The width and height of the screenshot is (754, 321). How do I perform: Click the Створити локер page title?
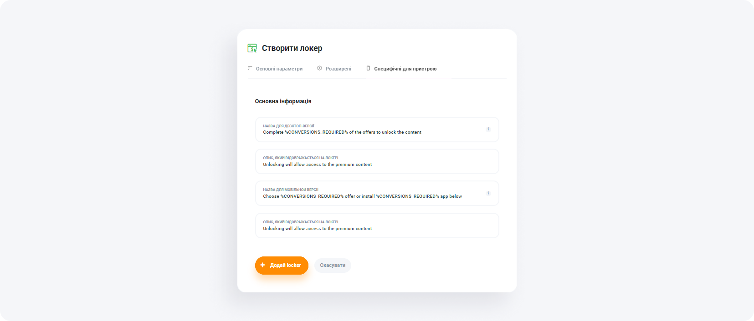[x=292, y=48]
